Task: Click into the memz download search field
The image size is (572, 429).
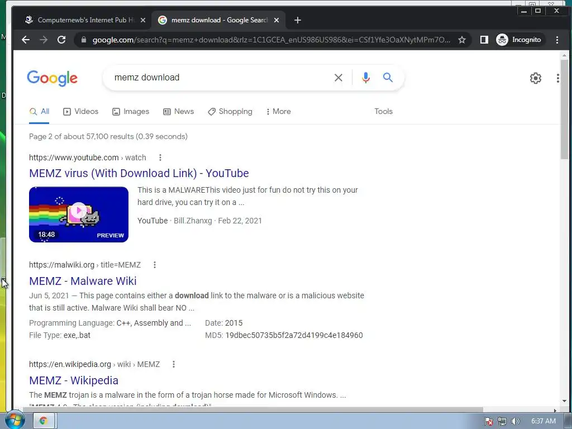Action: click(219, 77)
